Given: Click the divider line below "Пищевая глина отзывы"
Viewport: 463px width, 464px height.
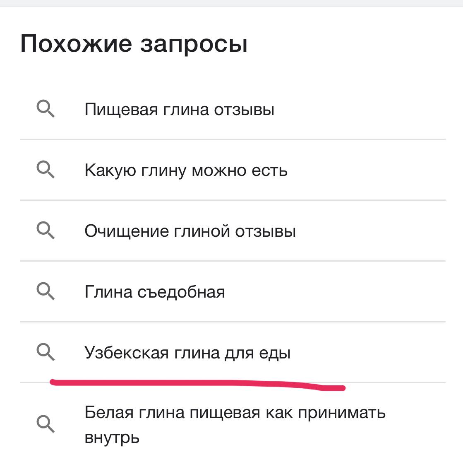Looking at the screenshot, I should (233, 139).
